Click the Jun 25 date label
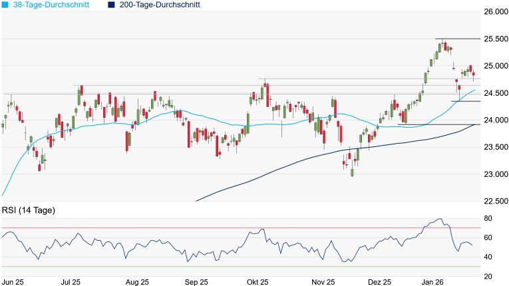Image resolution: width=509 pixels, height=286 pixels. pos(13,281)
